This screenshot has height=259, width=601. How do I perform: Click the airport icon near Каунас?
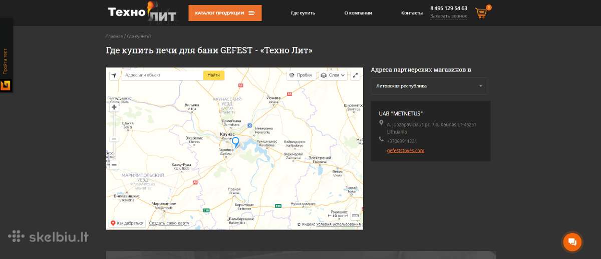pyautogui.click(x=250, y=125)
